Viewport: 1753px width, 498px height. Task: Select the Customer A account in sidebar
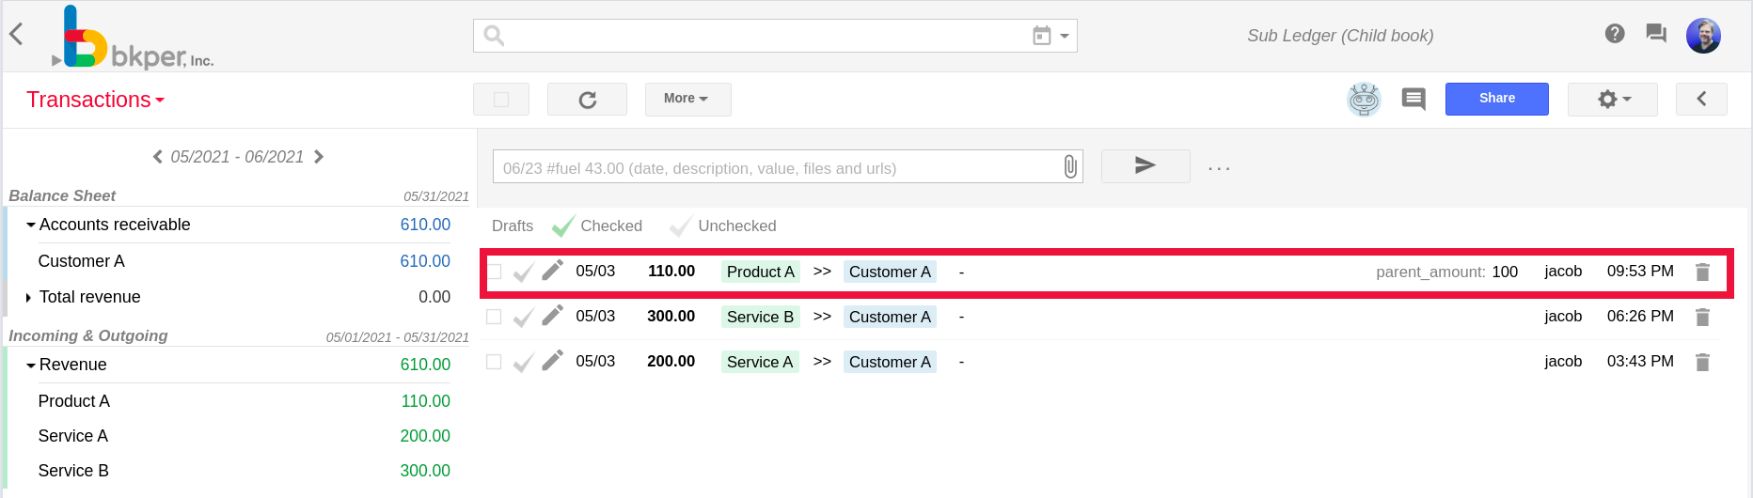click(81, 261)
